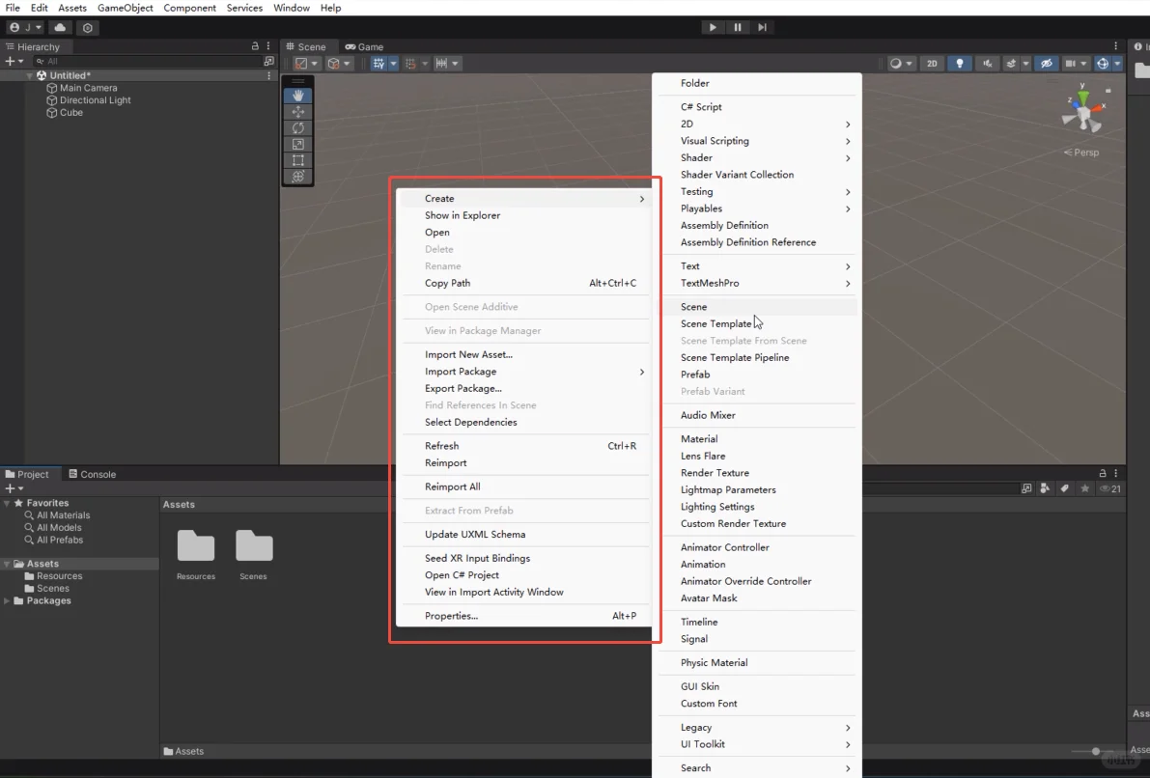The image size is (1150, 778).
Task: Open the File menu
Action: [x=13, y=8]
